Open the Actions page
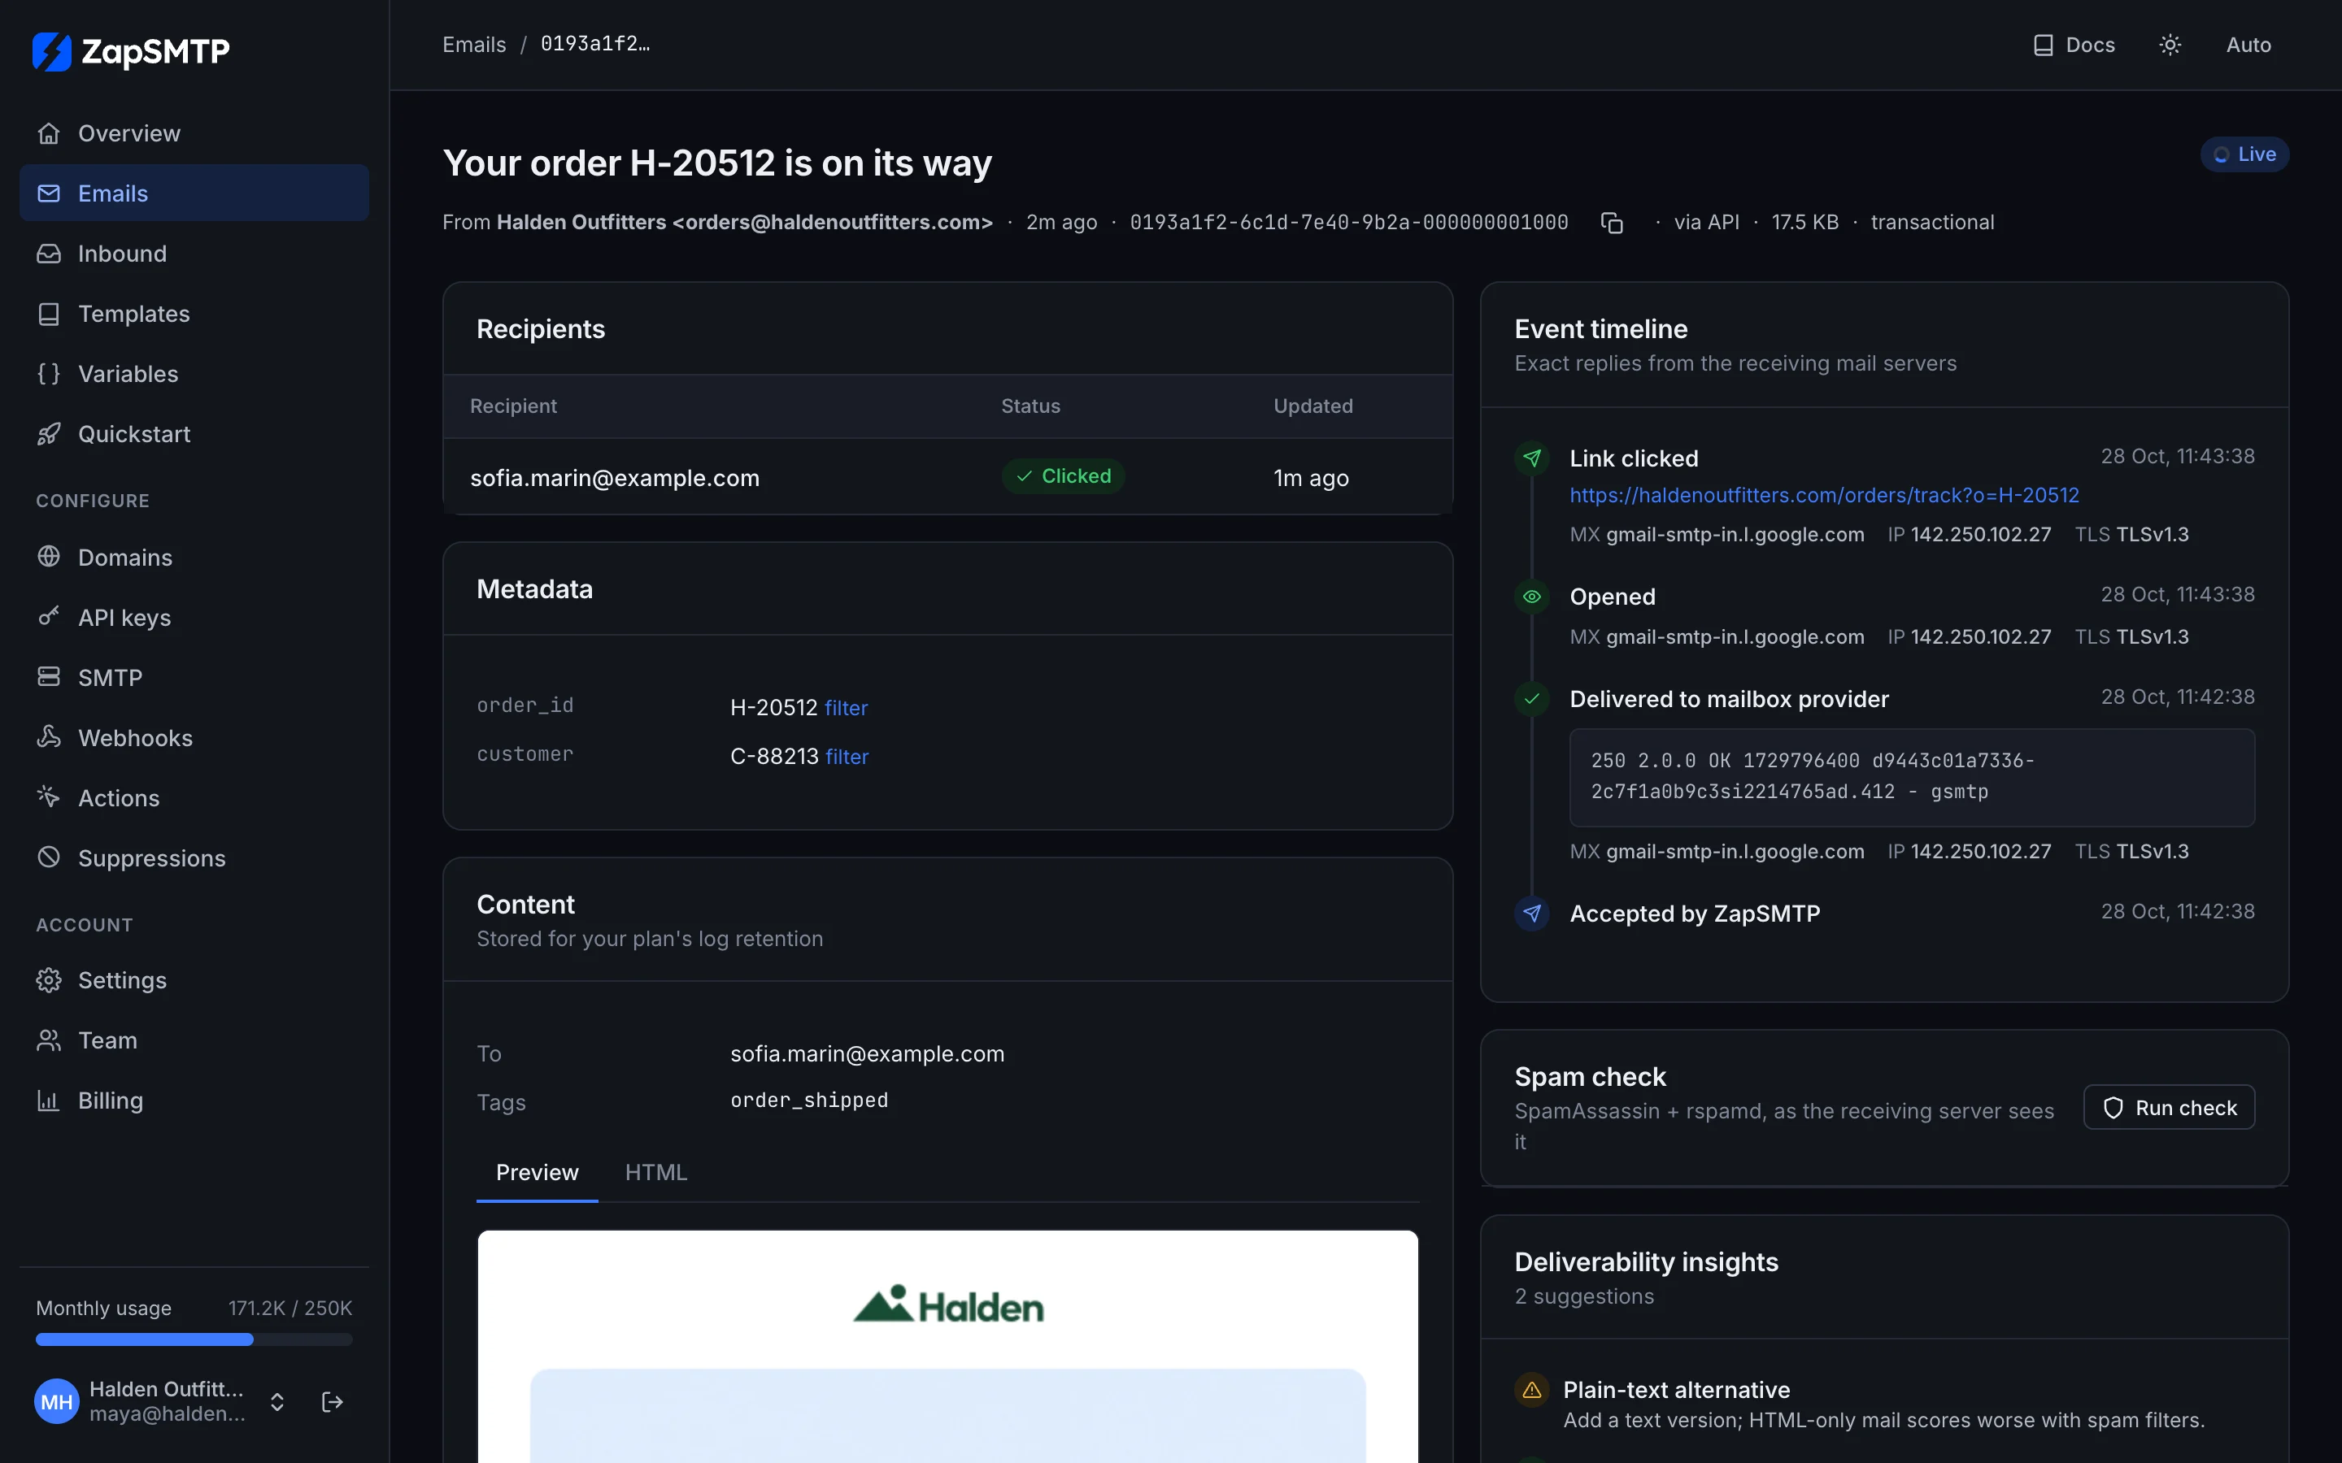Image resolution: width=2342 pixels, height=1463 pixels. 194,797
